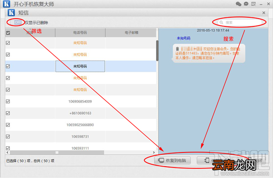
Task: Select the row with number 10659025666890
Action: (81, 125)
